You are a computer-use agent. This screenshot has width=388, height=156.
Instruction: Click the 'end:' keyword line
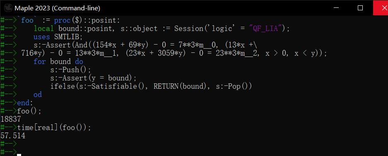point(25,103)
